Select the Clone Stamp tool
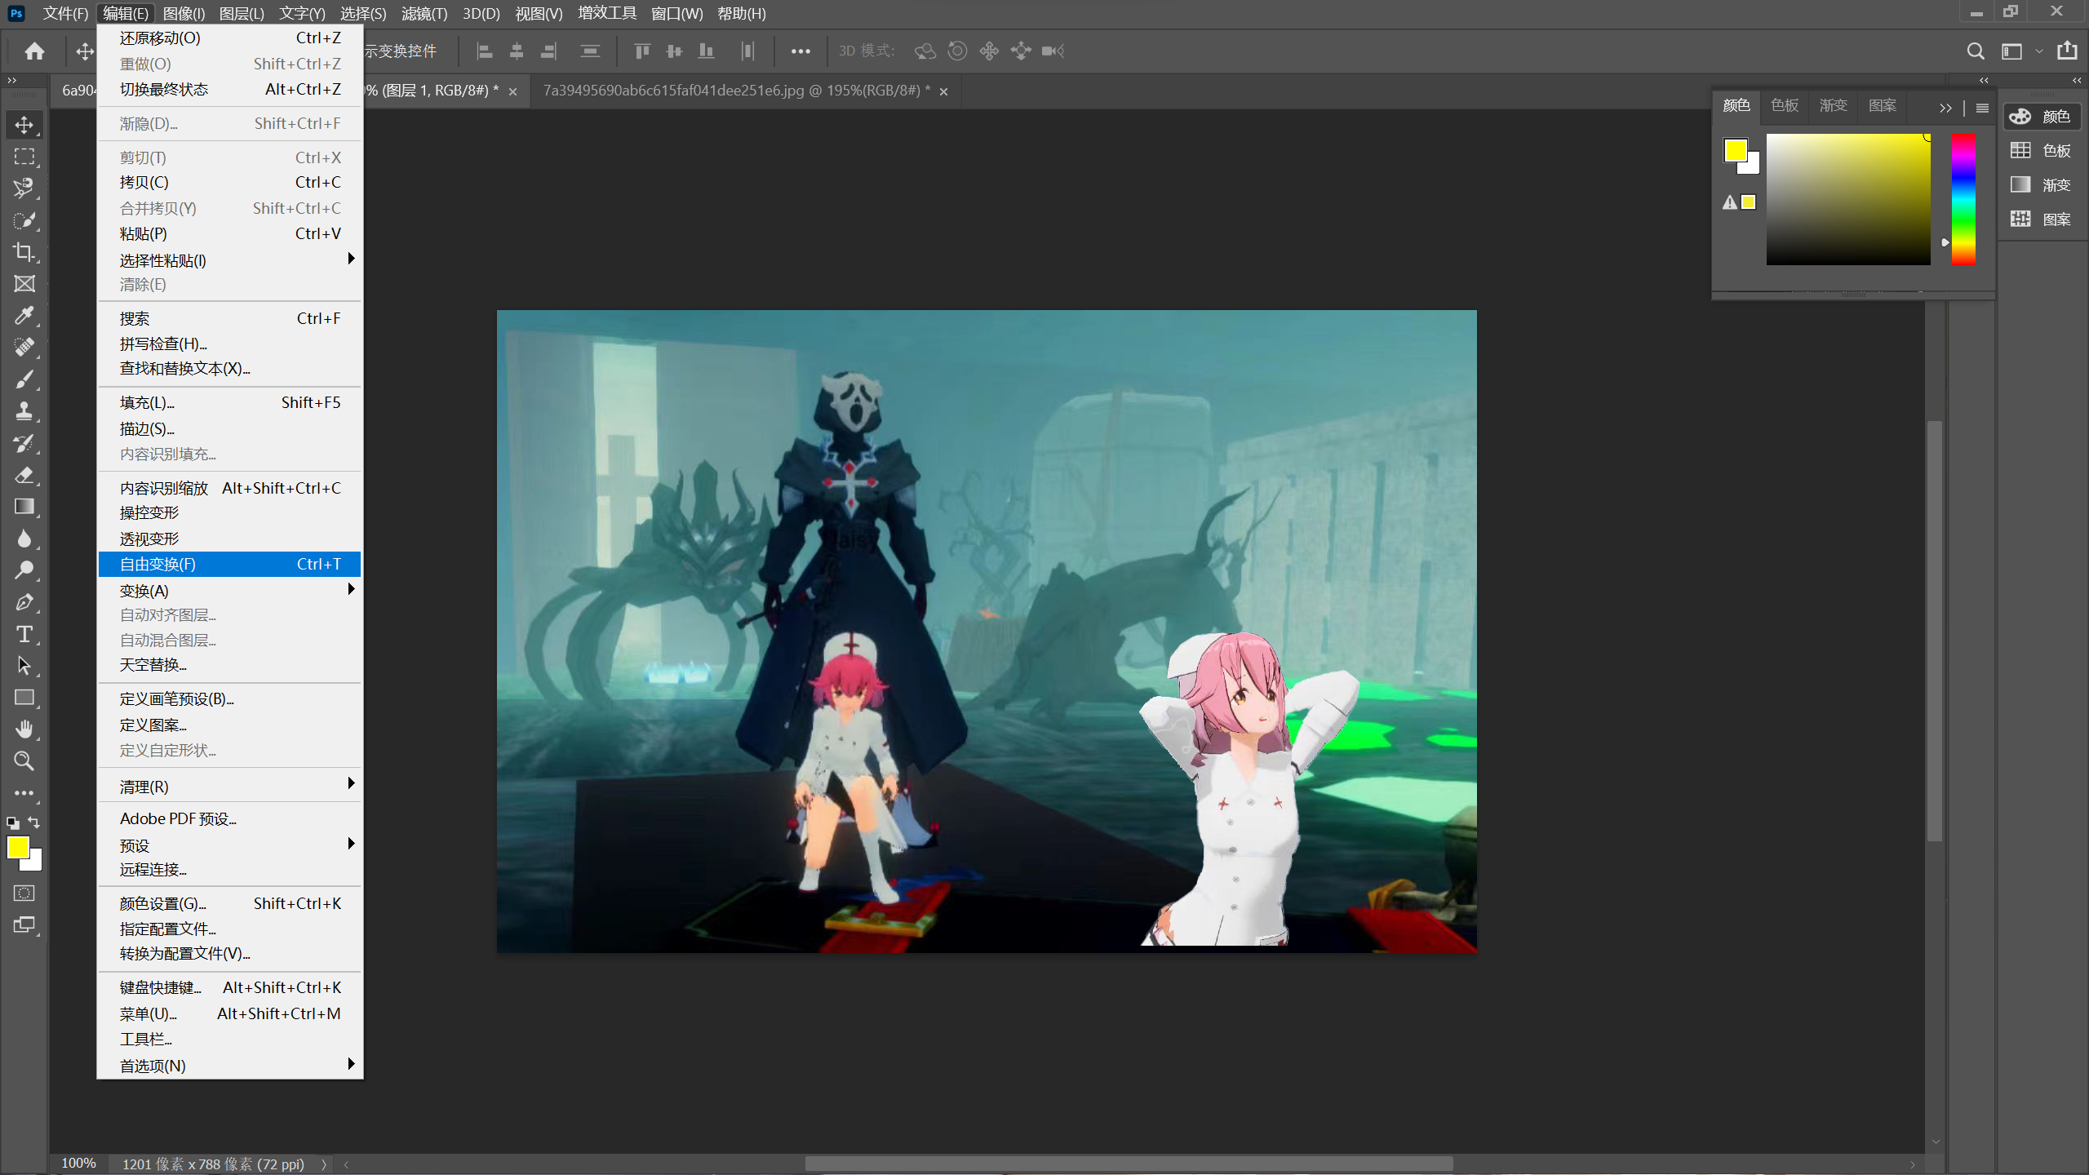 tap(24, 411)
